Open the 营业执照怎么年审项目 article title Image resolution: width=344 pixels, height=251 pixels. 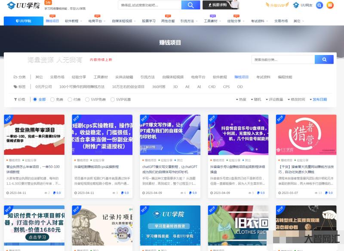click(x=33, y=169)
